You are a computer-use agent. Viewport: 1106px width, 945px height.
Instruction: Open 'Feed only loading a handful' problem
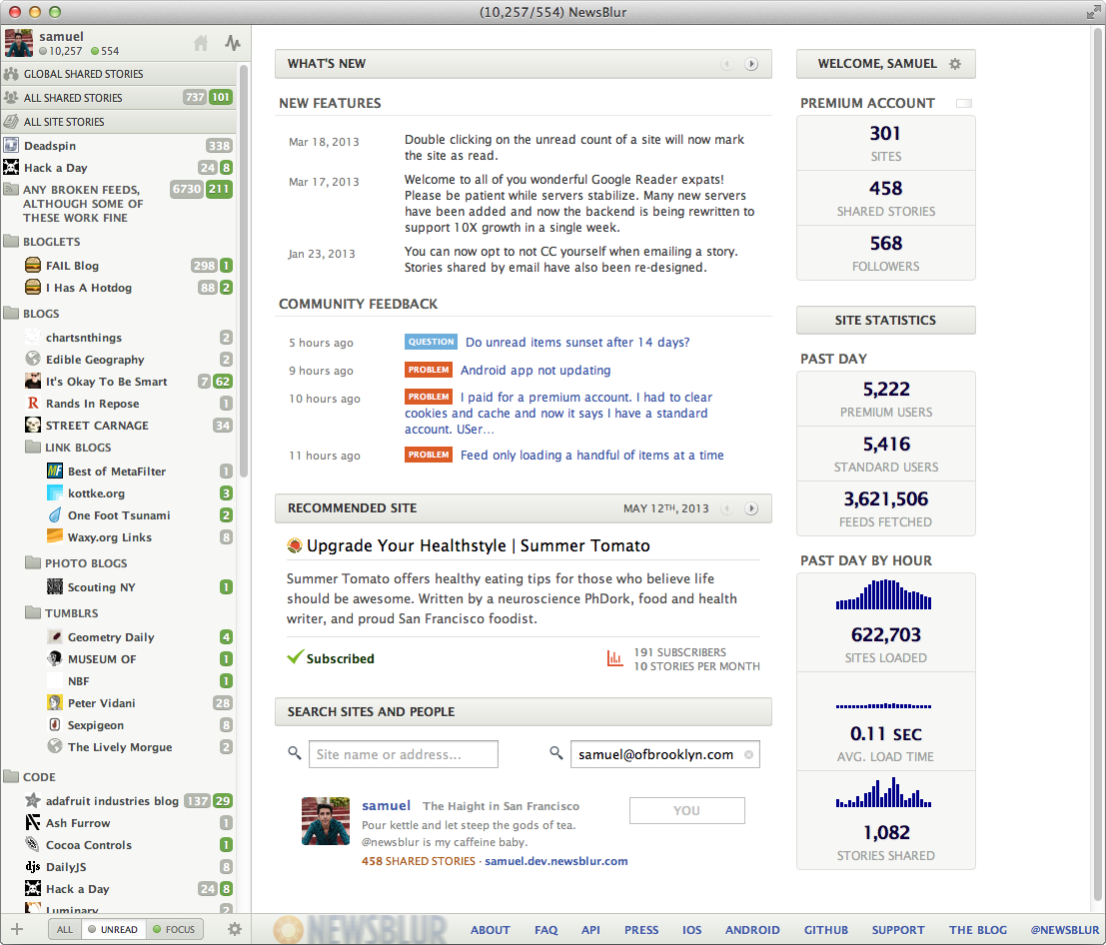pyautogui.click(x=591, y=456)
